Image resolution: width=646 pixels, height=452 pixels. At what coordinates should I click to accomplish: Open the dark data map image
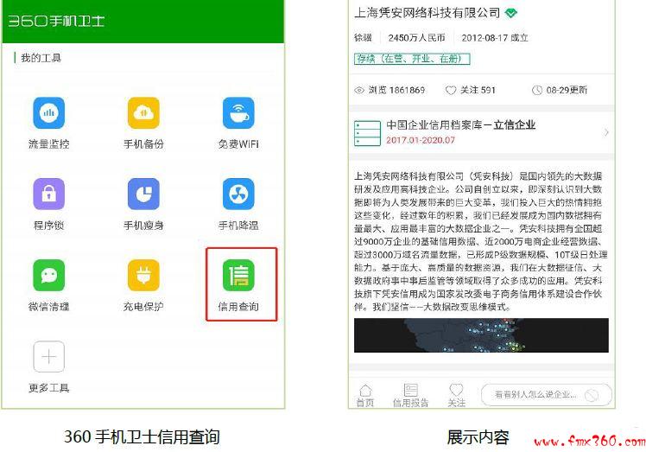(481, 334)
